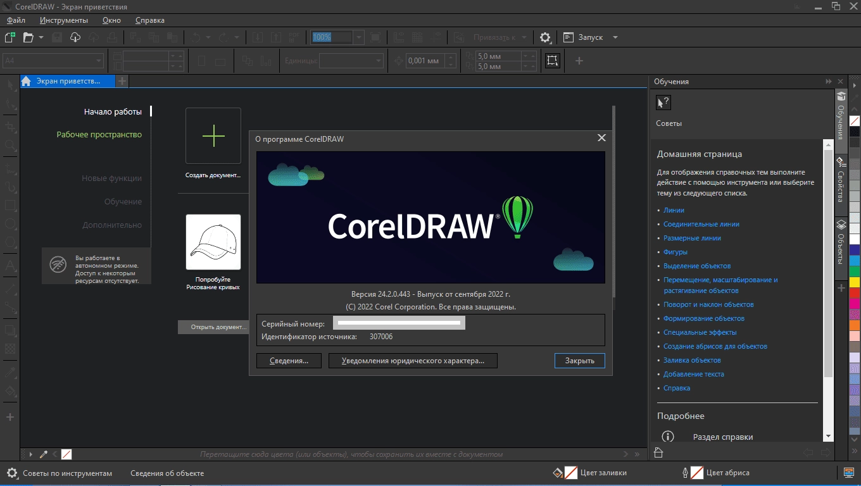The height and width of the screenshot is (486, 861).
Task: Click the color proofing icon in the status bar
Action: [x=850, y=472]
